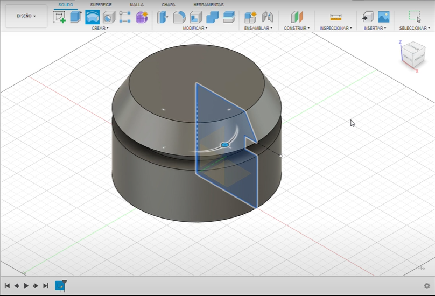Image resolution: width=435 pixels, height=296 pixels.
Task: Jump to the timeline start
Action: pos(7,286)
